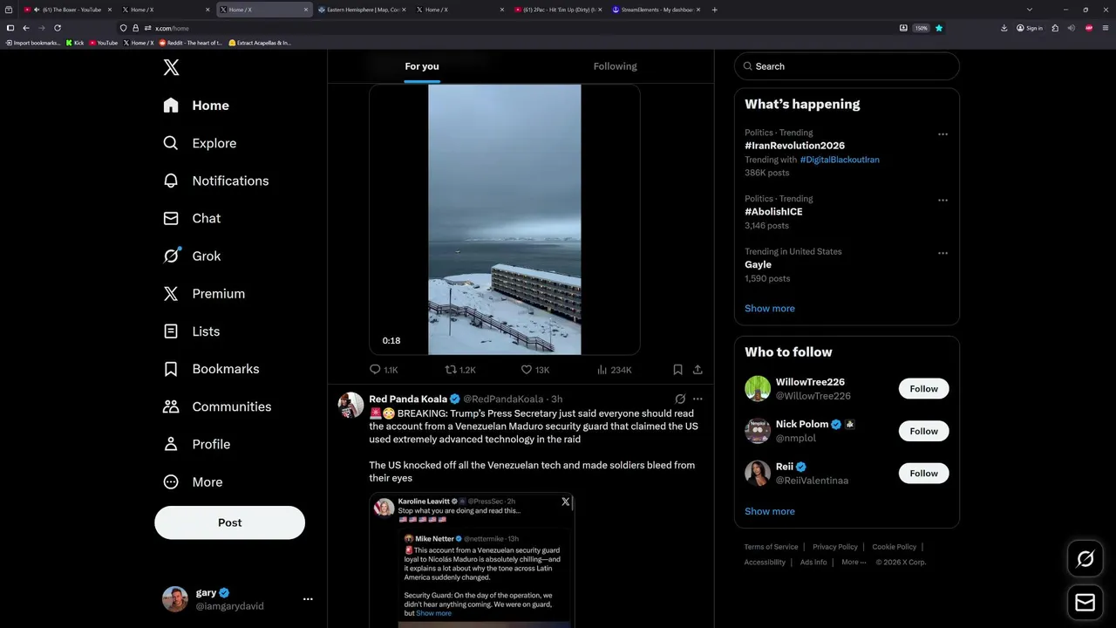Share the snowy video post
1116x628 pixels.
pyautogui.click(x=697, y=370)
